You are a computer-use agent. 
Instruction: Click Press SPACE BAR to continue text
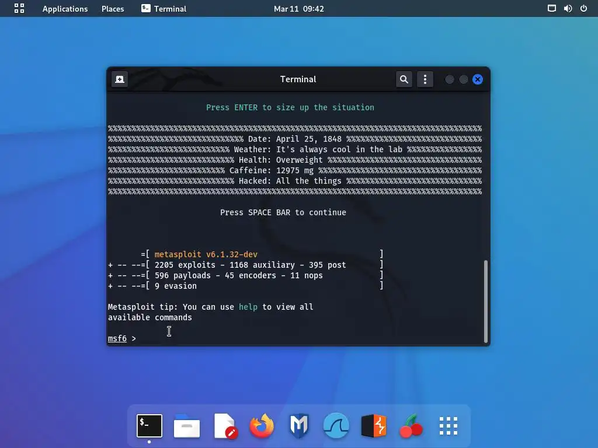283,212
